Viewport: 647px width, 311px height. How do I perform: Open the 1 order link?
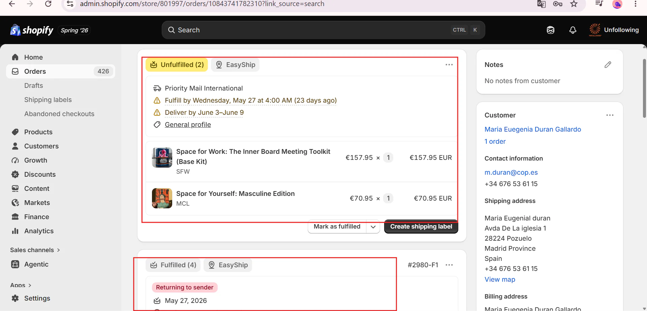coord(495,141)
